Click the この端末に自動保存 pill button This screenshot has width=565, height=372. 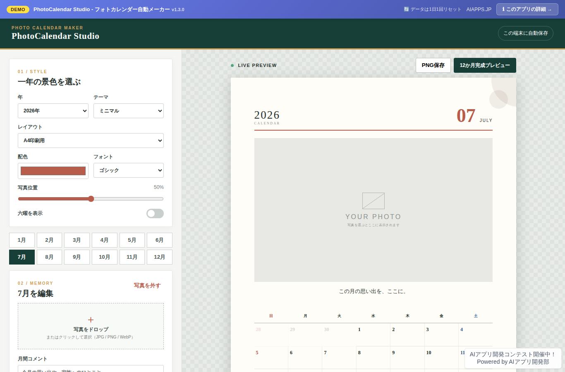[526, 33]
